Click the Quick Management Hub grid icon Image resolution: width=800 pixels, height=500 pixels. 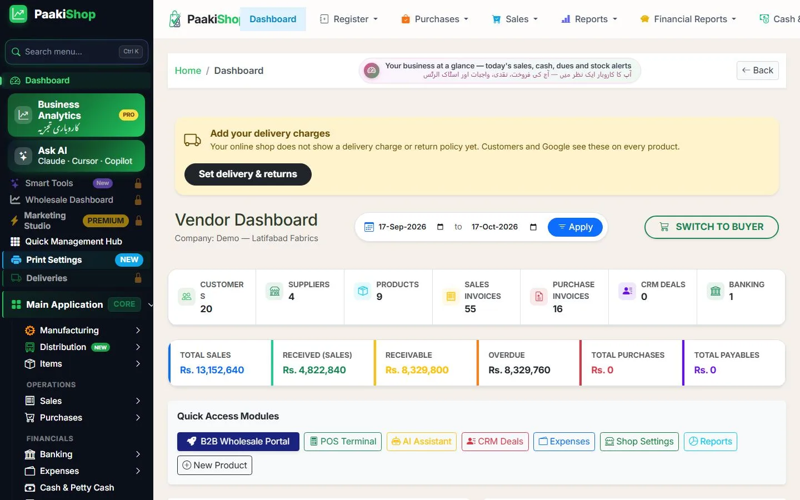tap(16, 242)
